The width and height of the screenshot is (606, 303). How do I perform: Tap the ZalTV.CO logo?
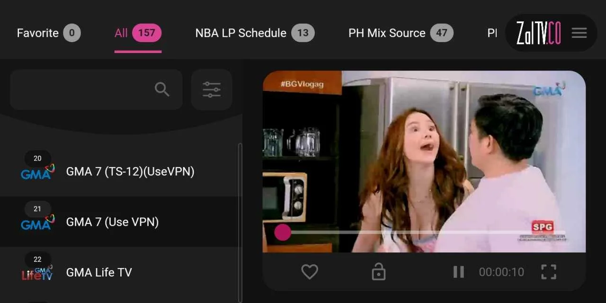[538, 33]
